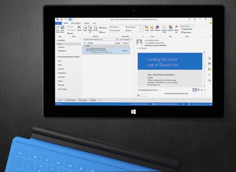Expand the Quick Steps gallery arrow
Viewport: 236px width, 172px height.
(141, 29)
